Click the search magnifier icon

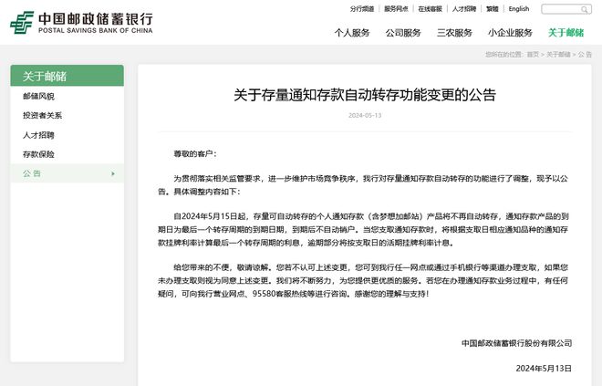click(x=584, y=9)
